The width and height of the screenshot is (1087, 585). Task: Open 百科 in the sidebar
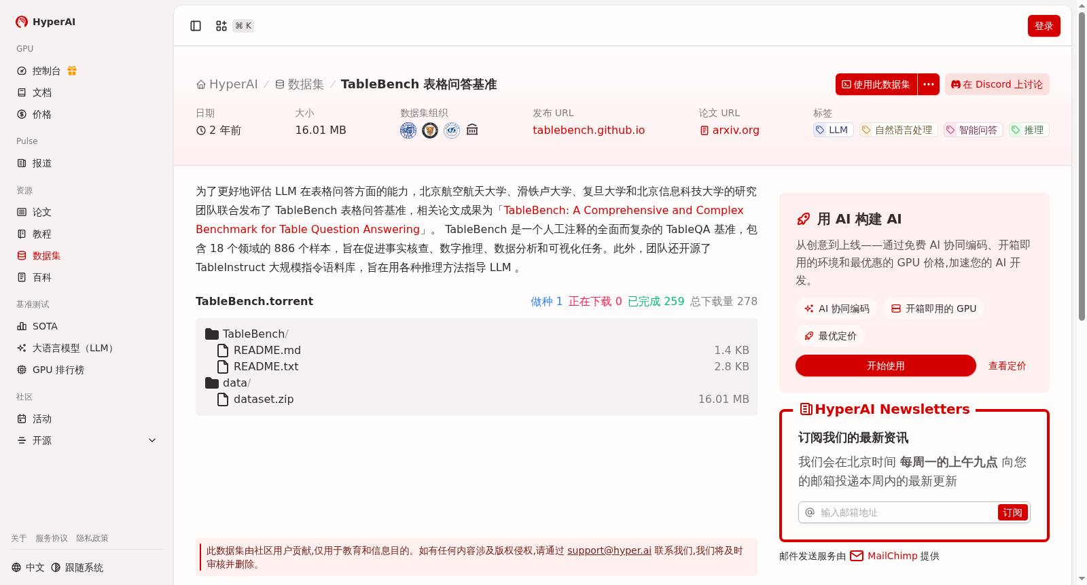pyautogui.click(x=34, y=277)
